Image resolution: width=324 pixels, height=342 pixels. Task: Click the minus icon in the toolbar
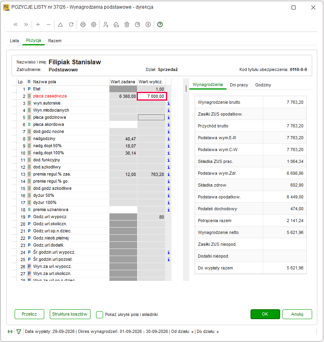coord(49,24)
